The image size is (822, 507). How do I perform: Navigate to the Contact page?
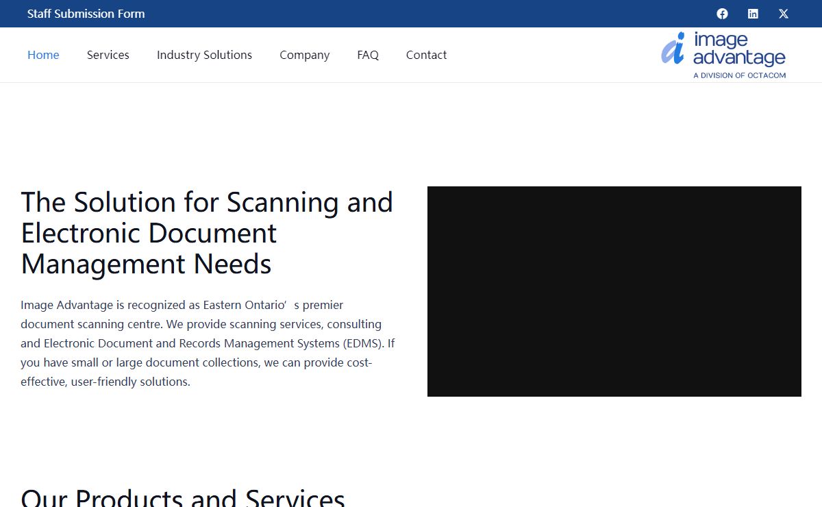tap(426, 55)
